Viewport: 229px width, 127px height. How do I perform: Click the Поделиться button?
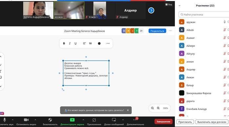(x=157, y=31)
